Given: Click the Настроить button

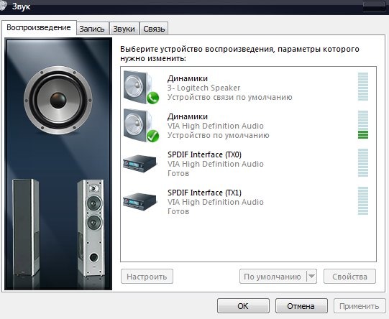Looking at the screenshot, I should coord(147,277).
